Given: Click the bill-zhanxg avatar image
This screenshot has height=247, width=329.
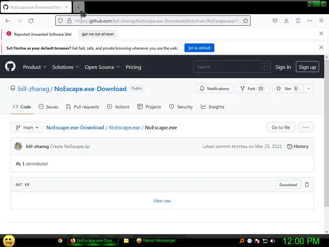Looking at the screenshot, I should (18, 146).
